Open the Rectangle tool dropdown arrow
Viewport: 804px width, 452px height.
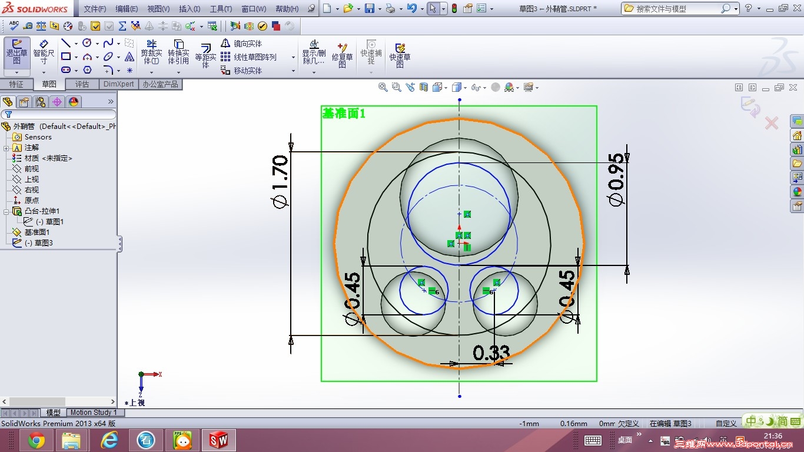76,57
